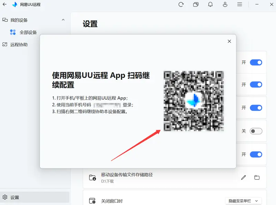Click the 关闭窗口时 label
Viewport: 276px width, 205px height.
[112, 201]
